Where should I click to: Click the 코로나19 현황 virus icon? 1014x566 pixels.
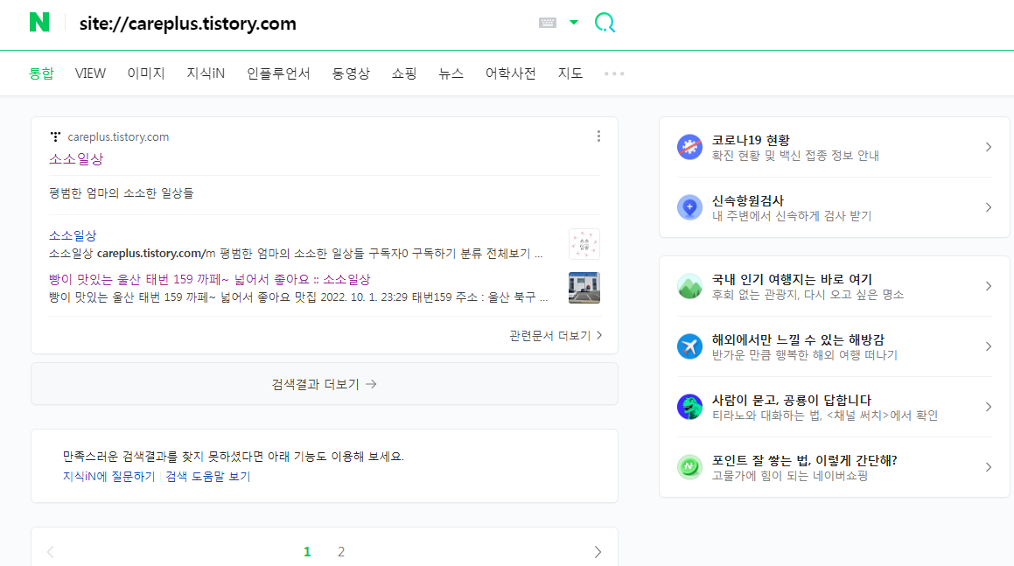coord(689,147)
